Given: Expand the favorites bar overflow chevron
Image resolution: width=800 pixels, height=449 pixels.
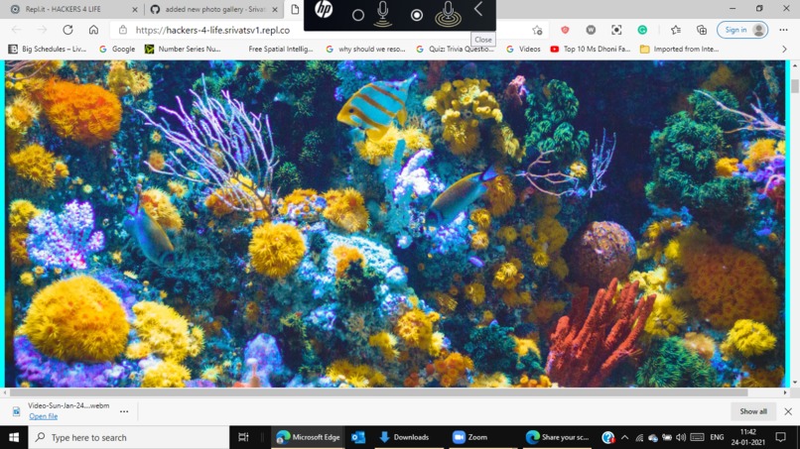Looking at the screenshot, I should (x=784, y=49).
